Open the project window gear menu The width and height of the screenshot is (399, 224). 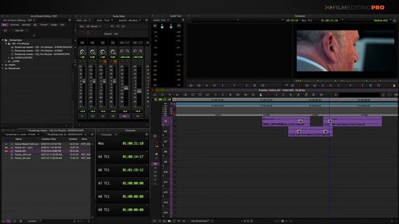pyautogui.click(x=69, y=21)
